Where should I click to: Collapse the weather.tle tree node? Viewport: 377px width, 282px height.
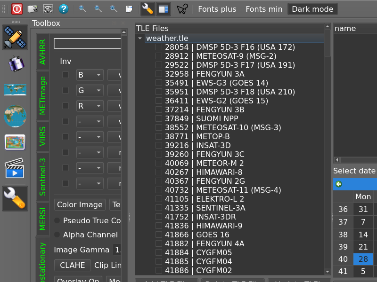click(x=140, y=39)
